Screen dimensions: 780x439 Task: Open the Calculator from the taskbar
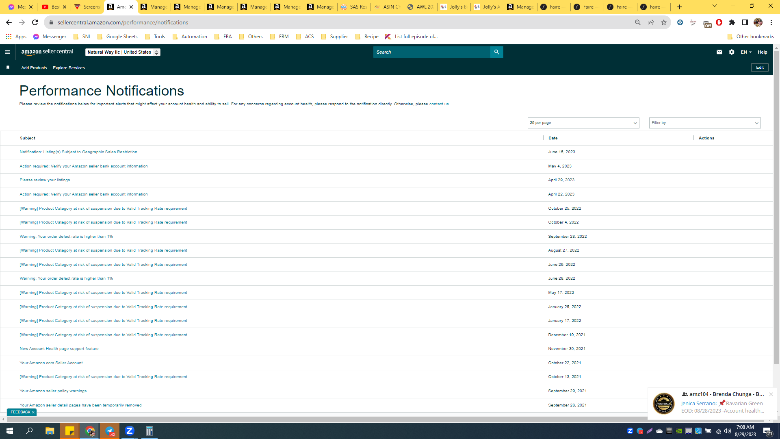pos(149,431)
